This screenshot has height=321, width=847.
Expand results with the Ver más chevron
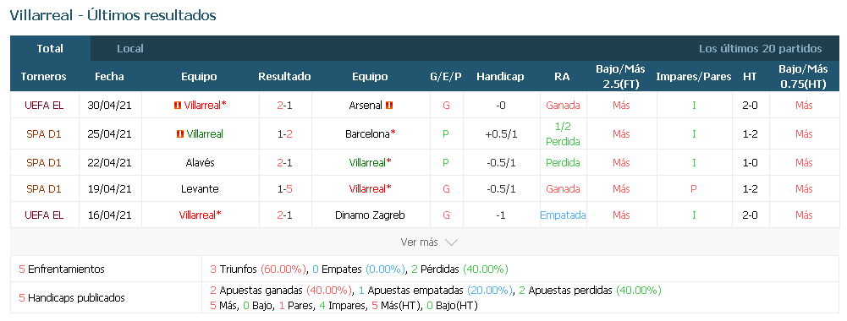pyautogui.click(x=451, y=242)
